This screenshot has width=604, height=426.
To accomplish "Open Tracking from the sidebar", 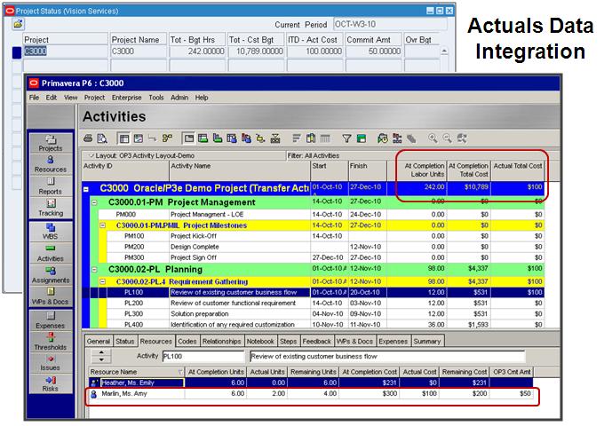I will pos(51,208).
